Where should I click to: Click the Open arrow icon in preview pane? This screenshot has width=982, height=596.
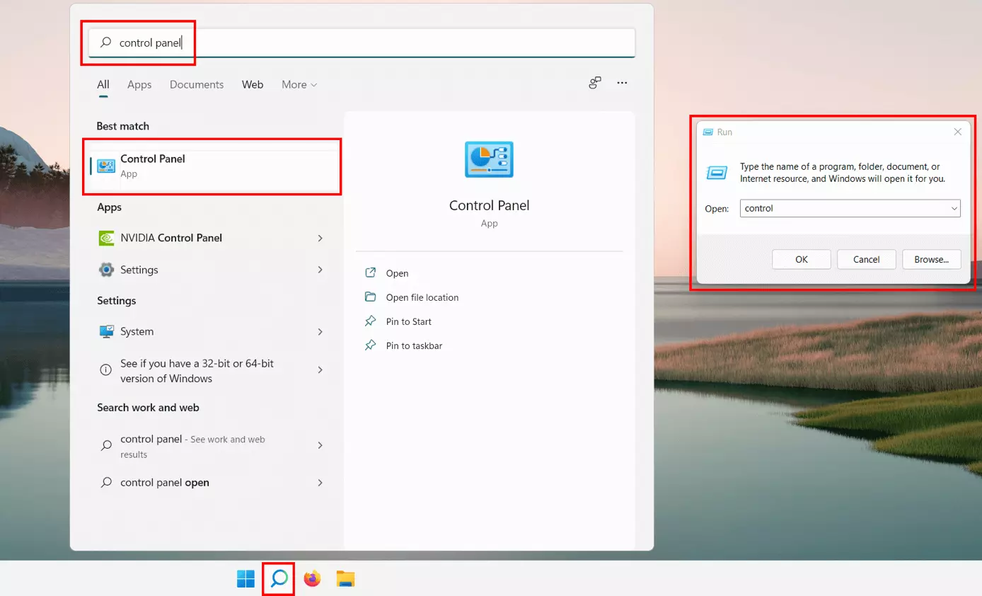point(370,273)
